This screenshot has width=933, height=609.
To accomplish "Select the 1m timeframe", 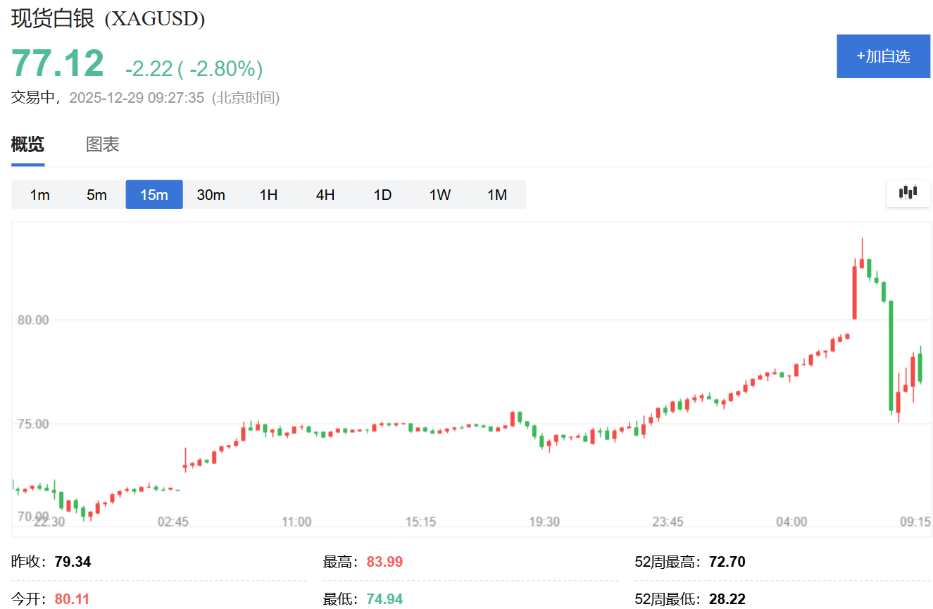I will click(39, 195).
